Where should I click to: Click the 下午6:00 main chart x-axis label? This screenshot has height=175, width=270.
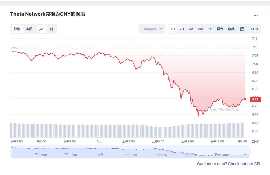40,141
